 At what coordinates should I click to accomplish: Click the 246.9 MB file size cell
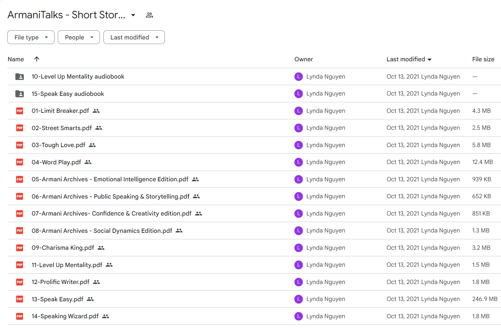pyautogui.click(x=485, y=299)
